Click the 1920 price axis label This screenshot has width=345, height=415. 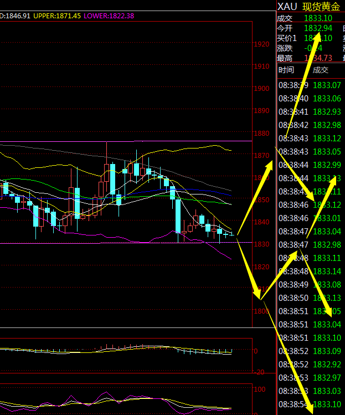click(x=261, y=44)
